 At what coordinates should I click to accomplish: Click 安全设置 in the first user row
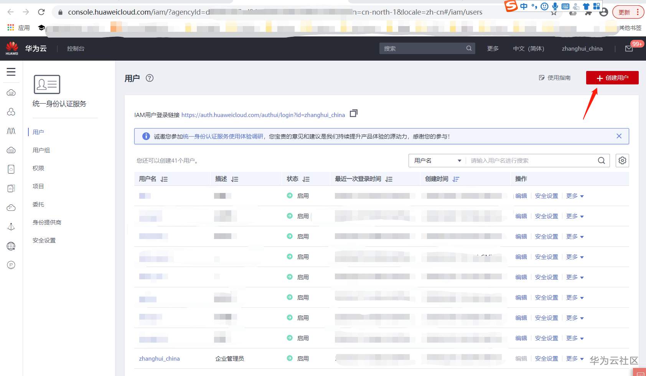point(547,196)
